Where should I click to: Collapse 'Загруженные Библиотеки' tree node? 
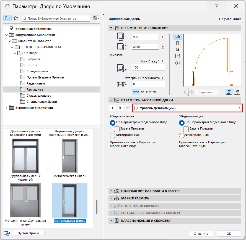pyautogui.click(x=6, y=35)
